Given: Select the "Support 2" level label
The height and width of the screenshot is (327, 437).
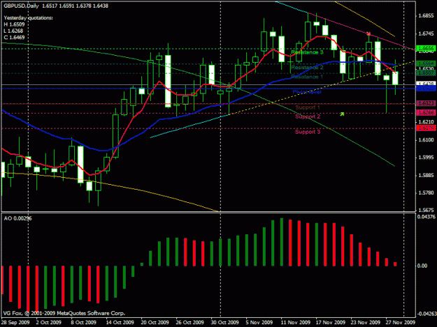Looking at the screenshot, I should coord(308,116).
